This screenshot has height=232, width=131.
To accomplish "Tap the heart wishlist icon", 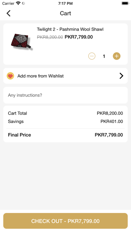I will click(10, 76).
